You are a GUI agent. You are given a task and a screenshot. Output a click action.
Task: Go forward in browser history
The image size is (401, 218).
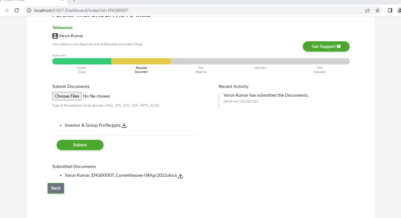7,10
